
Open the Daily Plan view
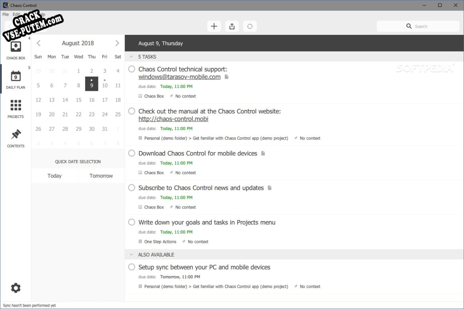16,79
